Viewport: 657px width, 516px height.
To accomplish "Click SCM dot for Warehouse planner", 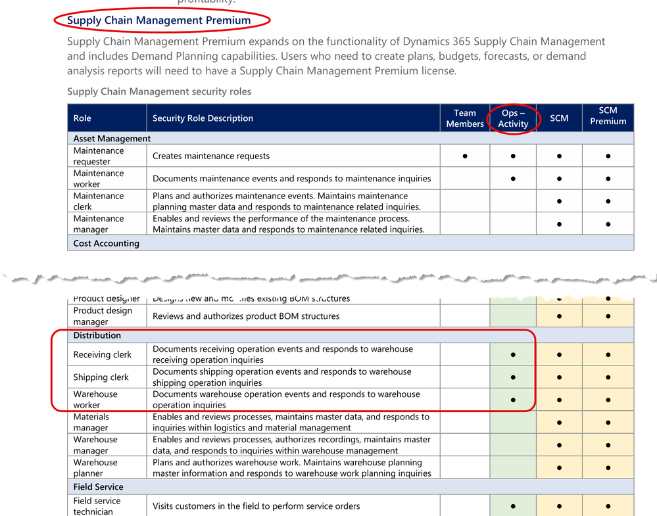I will [x=559, y=468].
